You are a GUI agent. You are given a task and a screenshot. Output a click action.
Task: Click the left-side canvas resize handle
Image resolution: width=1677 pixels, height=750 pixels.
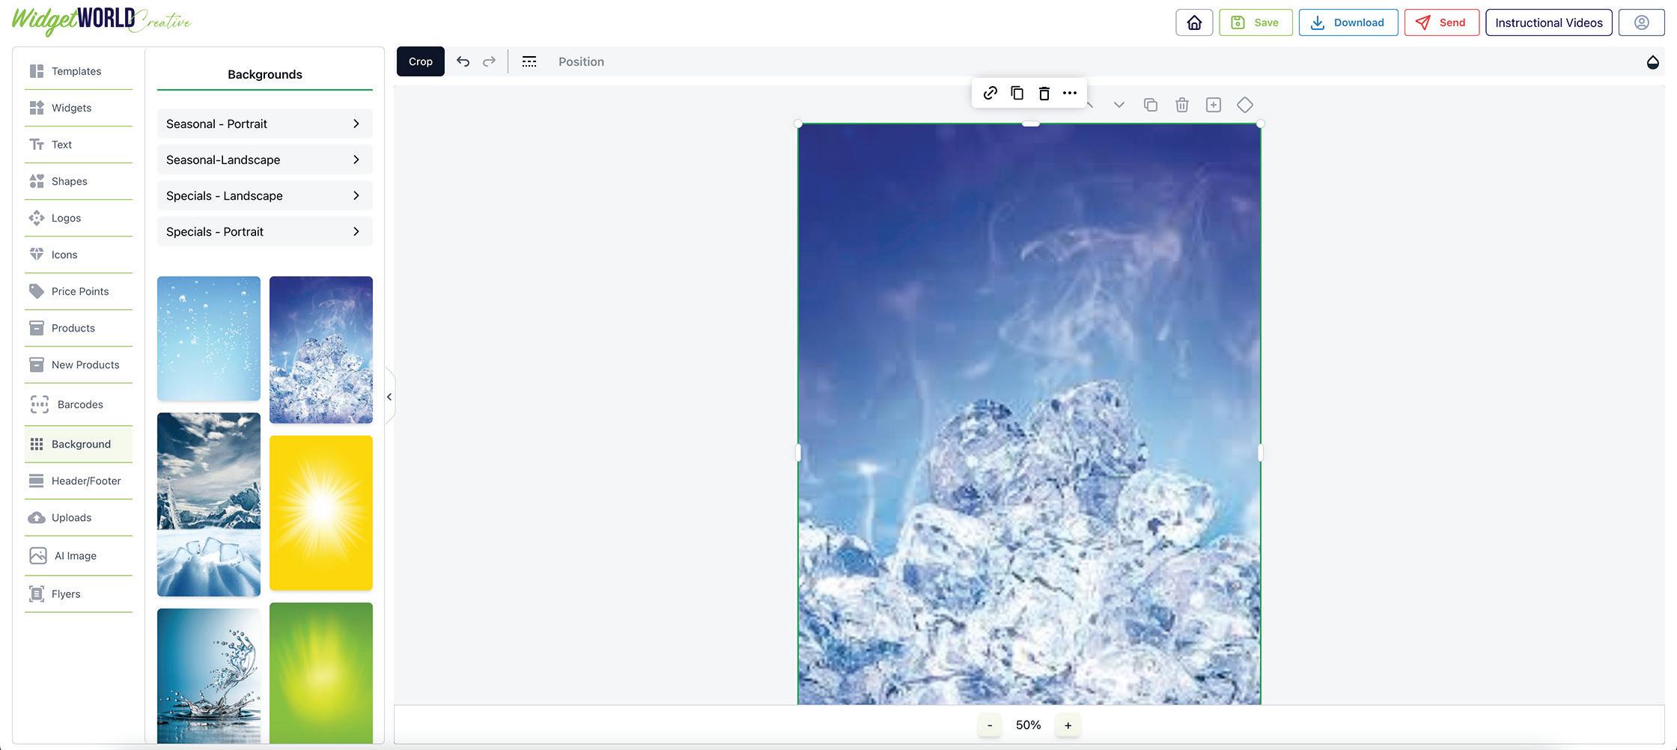[x=798, y=452]
